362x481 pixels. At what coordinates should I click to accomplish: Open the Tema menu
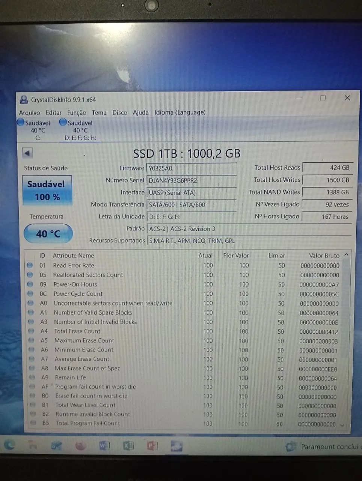[99, 112]
